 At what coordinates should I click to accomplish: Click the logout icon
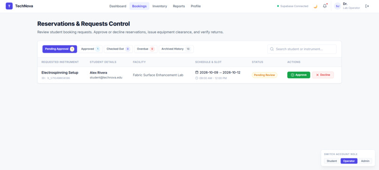click(367, 6)
